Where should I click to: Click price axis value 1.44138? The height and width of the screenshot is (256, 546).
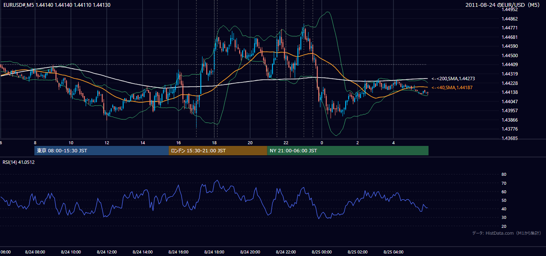(510, 92)
